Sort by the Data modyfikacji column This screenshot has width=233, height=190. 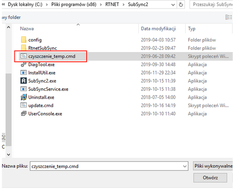coord(158,28)
